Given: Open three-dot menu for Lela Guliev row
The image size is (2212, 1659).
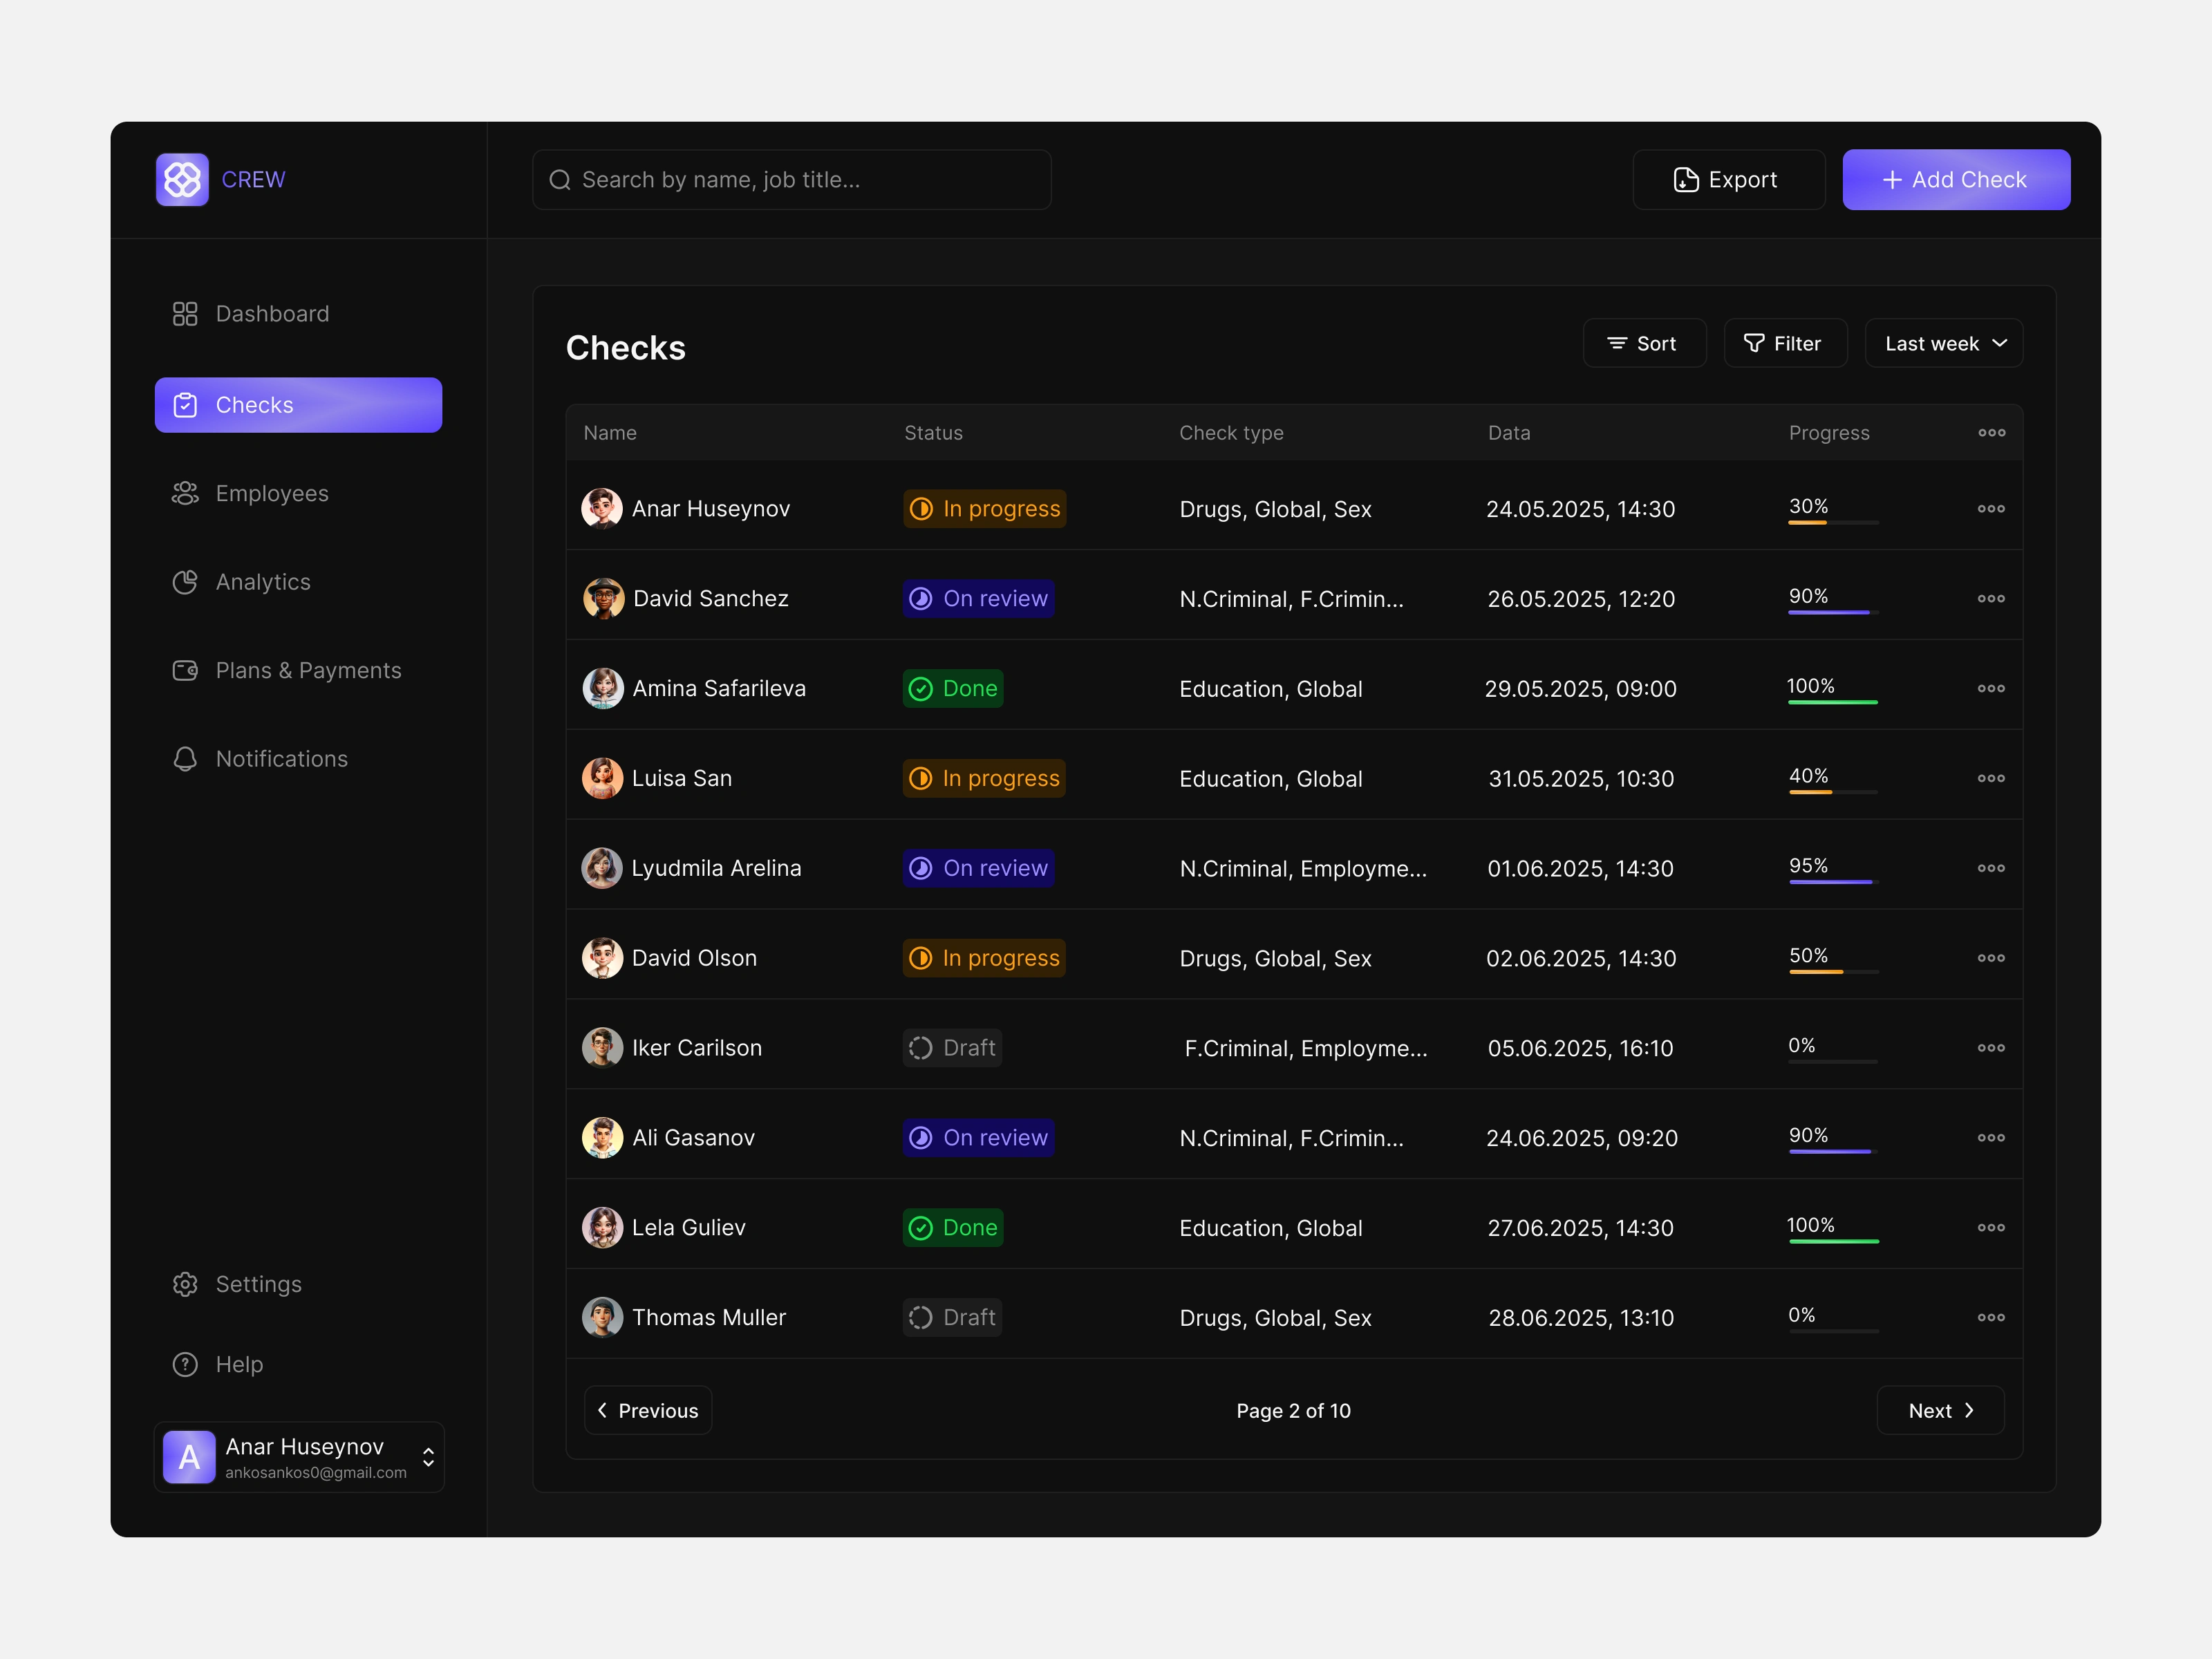Looking at the screenshot, I should pos(1990,1227).
